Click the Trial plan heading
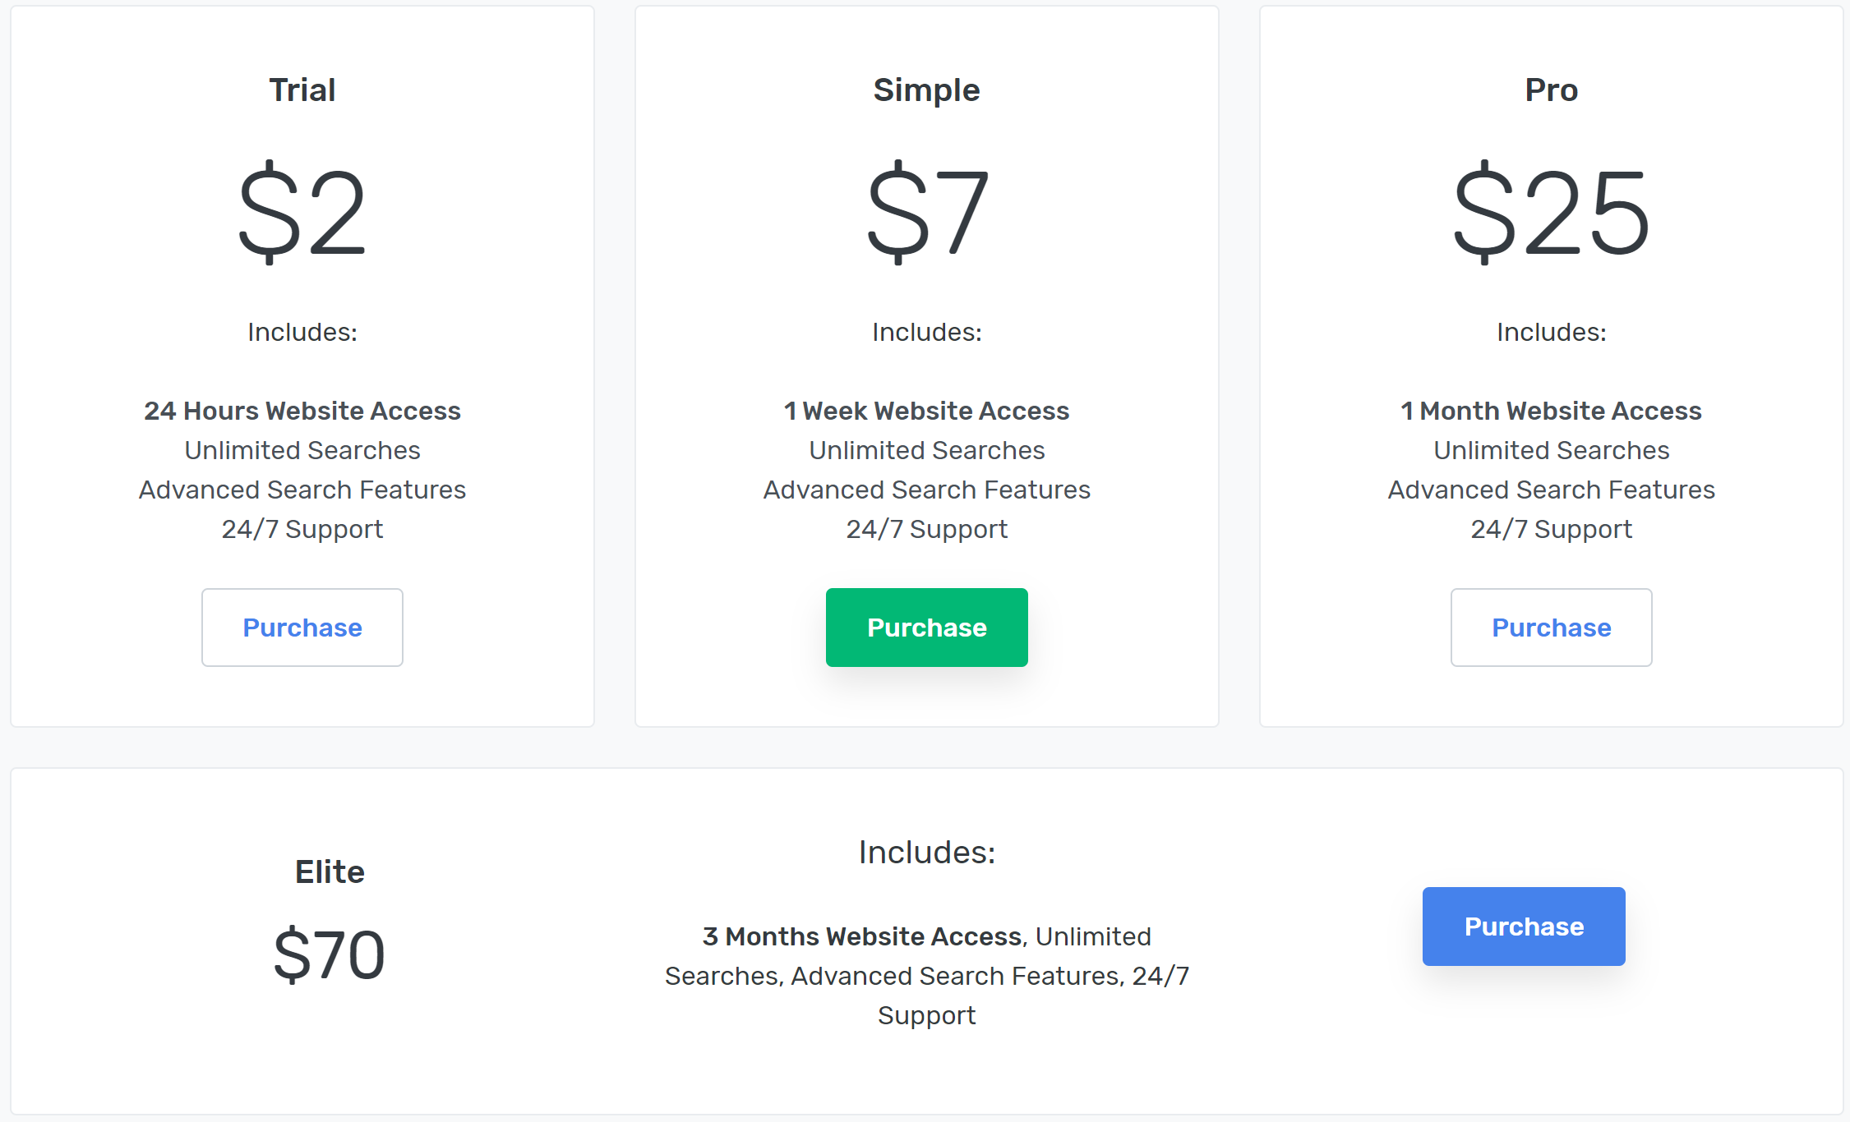1850x1122 pixels. [x=302, y=90]
